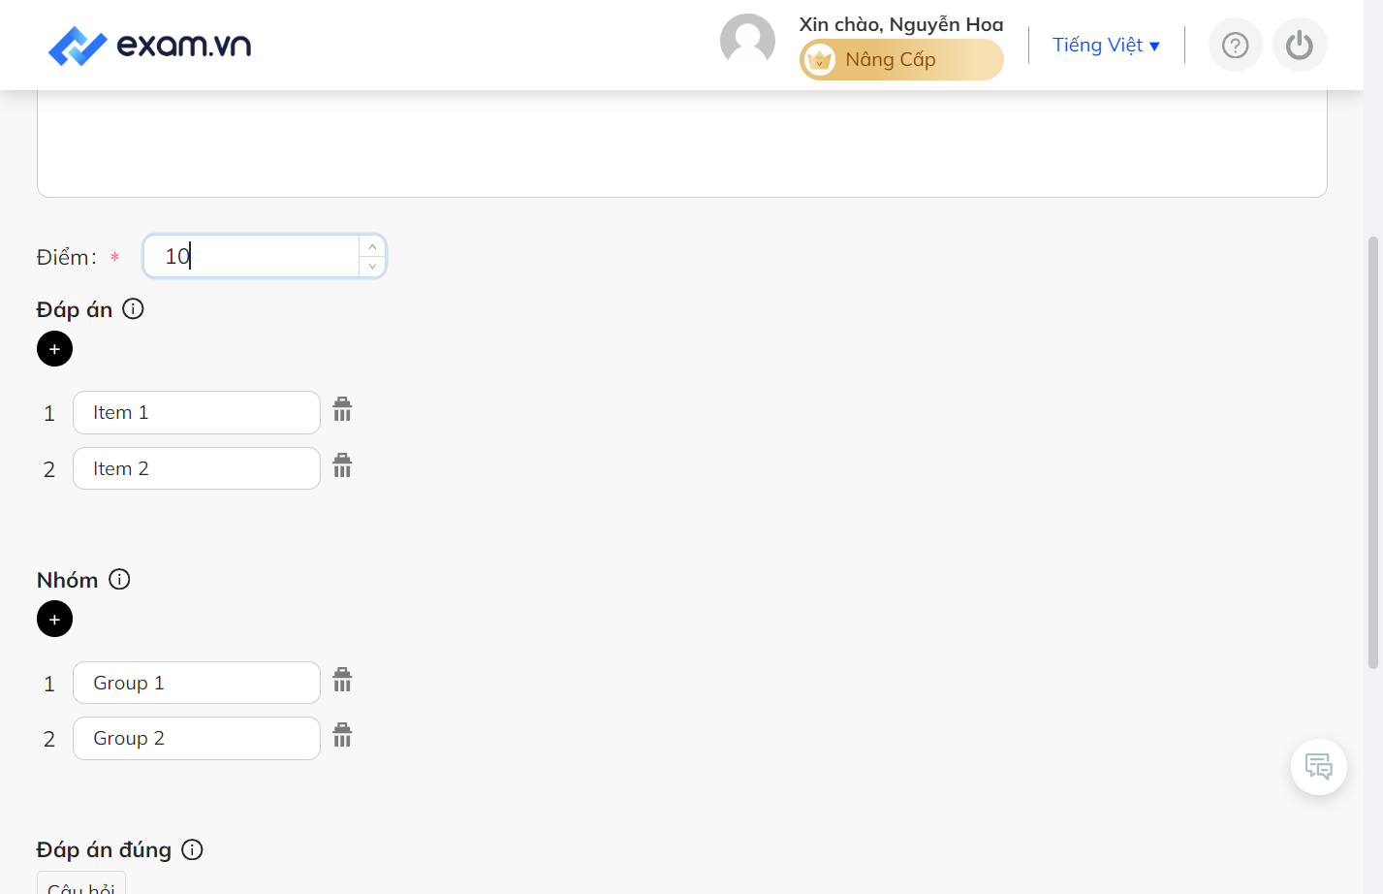Open the Tiếng Việt language dropdown
Image resolution: width=1383 pixels, height=894 pixels.
(1106, 45)
